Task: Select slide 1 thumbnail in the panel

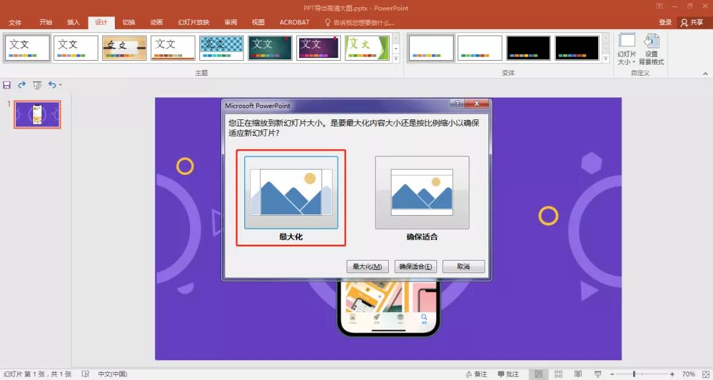Action: tap(37, 113)
